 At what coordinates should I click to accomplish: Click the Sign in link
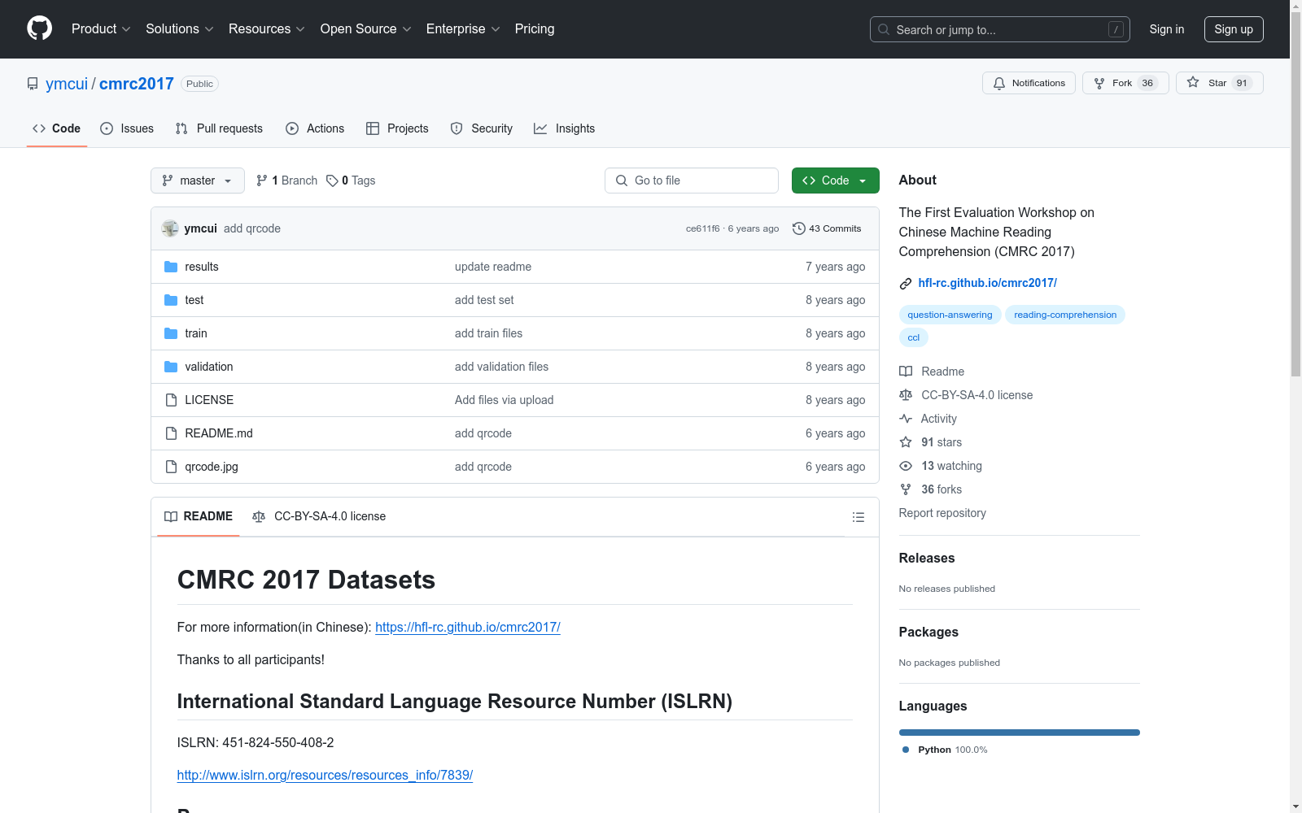pos(1167,29)
